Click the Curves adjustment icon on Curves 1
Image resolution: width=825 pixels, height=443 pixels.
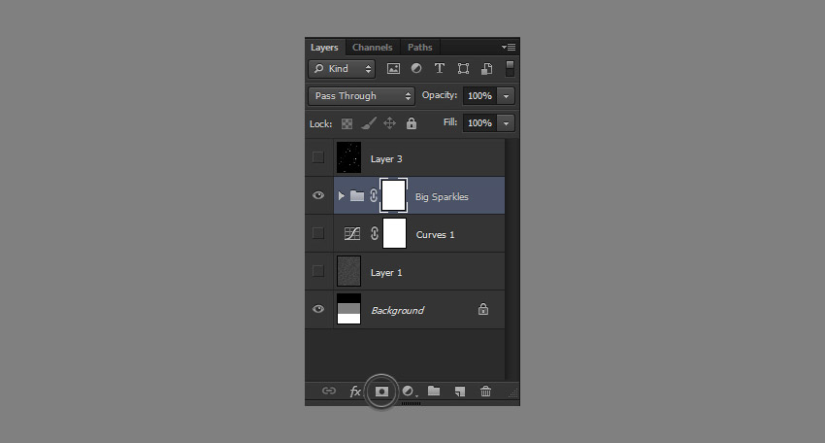point(352,233)
